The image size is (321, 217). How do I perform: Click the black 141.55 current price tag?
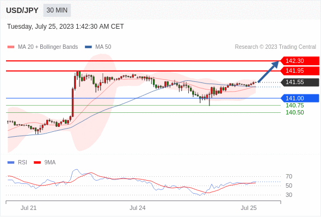pyautogui.click(x=300, y=82)
